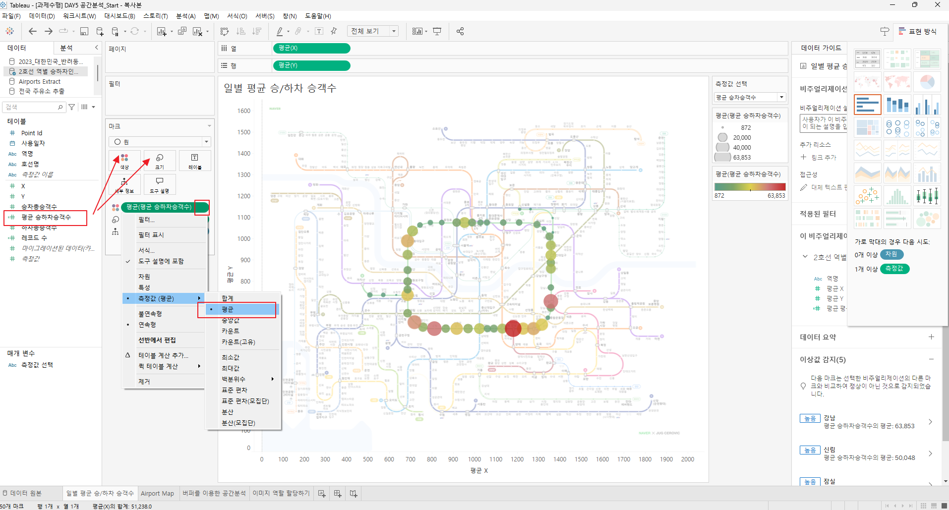
Task: Click the Add new data source icon
Action: pos(100,31)
